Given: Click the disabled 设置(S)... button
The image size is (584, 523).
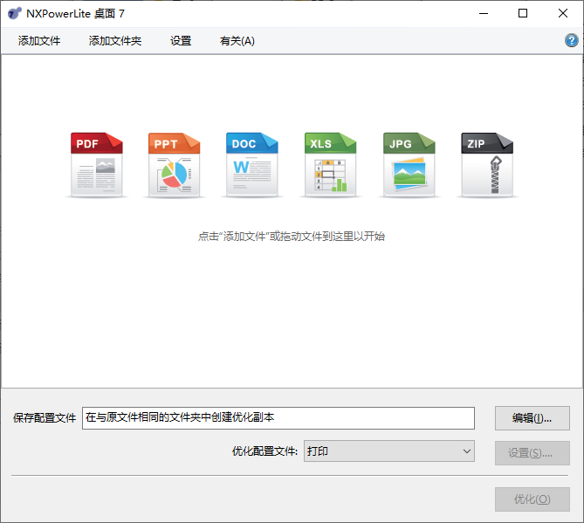Looking at the screenshot, I should (x=532, y=453).
